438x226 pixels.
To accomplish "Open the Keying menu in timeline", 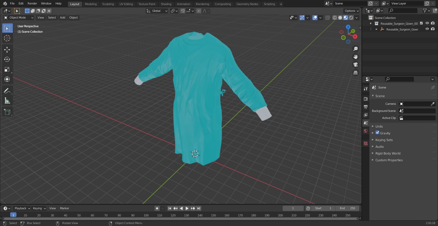I will coord(39,208).
